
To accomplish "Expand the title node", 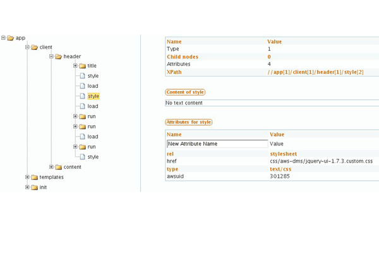I will point(75,66).
